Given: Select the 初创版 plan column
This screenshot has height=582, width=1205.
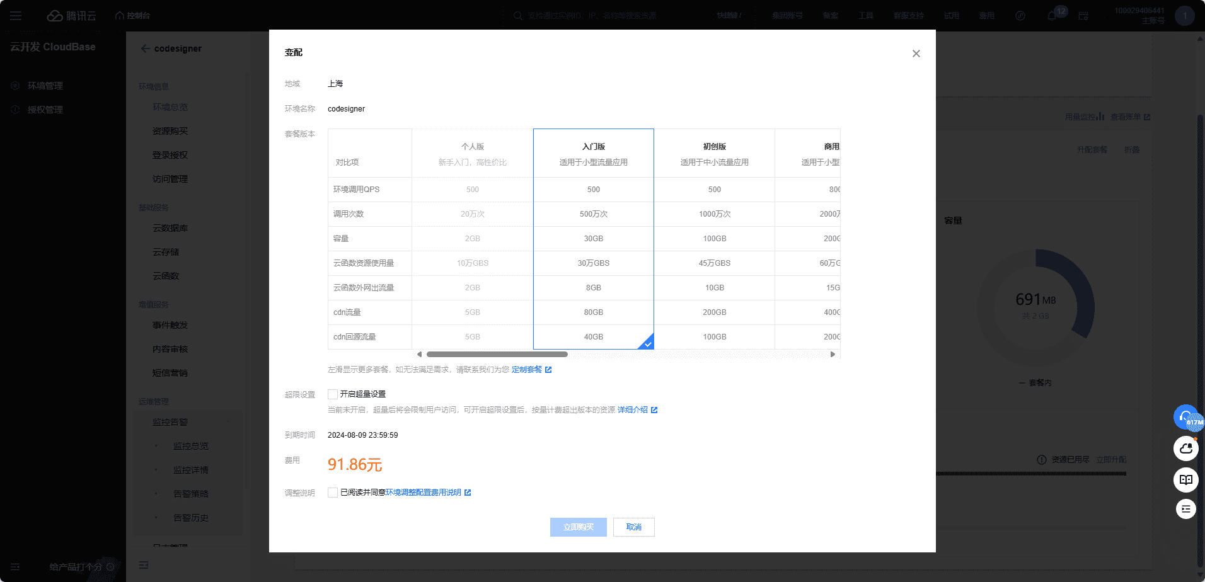Looking at the screenshot, I should (x=715, y=239).
